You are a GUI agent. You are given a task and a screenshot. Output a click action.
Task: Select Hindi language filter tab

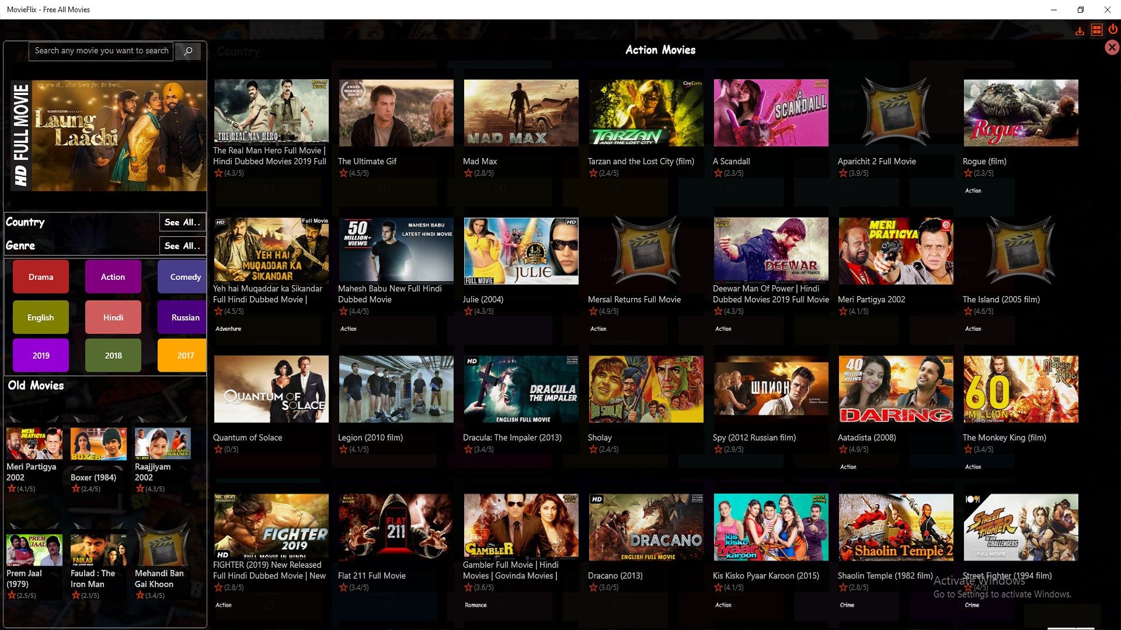click(x=113, y=317)
